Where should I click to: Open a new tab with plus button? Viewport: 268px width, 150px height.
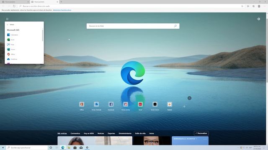61,2
